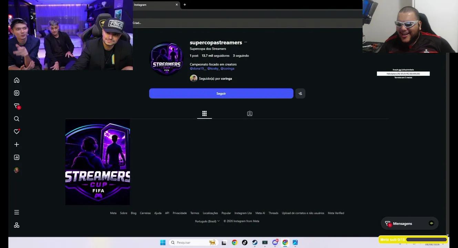Open the options dots next to supercopastreamers
Viewport: 458px width, 248px height.
point(246,42)
